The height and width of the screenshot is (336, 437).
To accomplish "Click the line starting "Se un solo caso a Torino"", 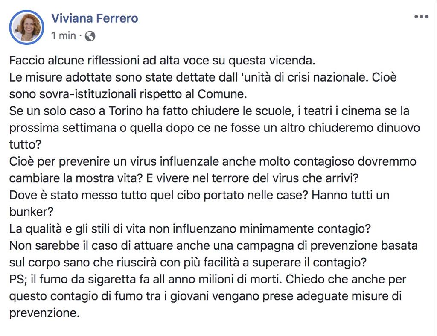I will coord(209,111).
